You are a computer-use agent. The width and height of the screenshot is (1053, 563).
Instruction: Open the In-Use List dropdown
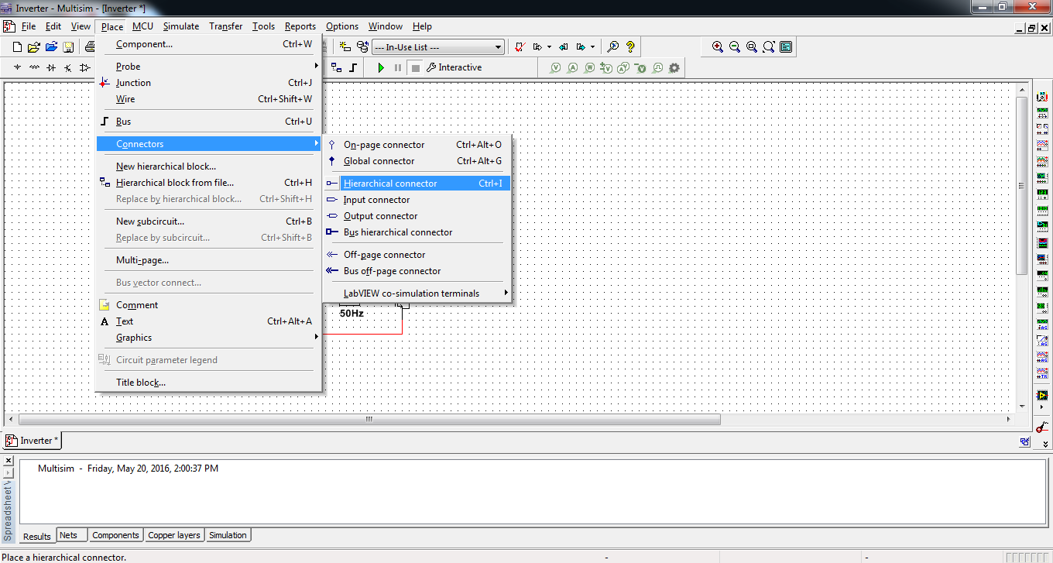pyautogui.click(x=499, y=47)
